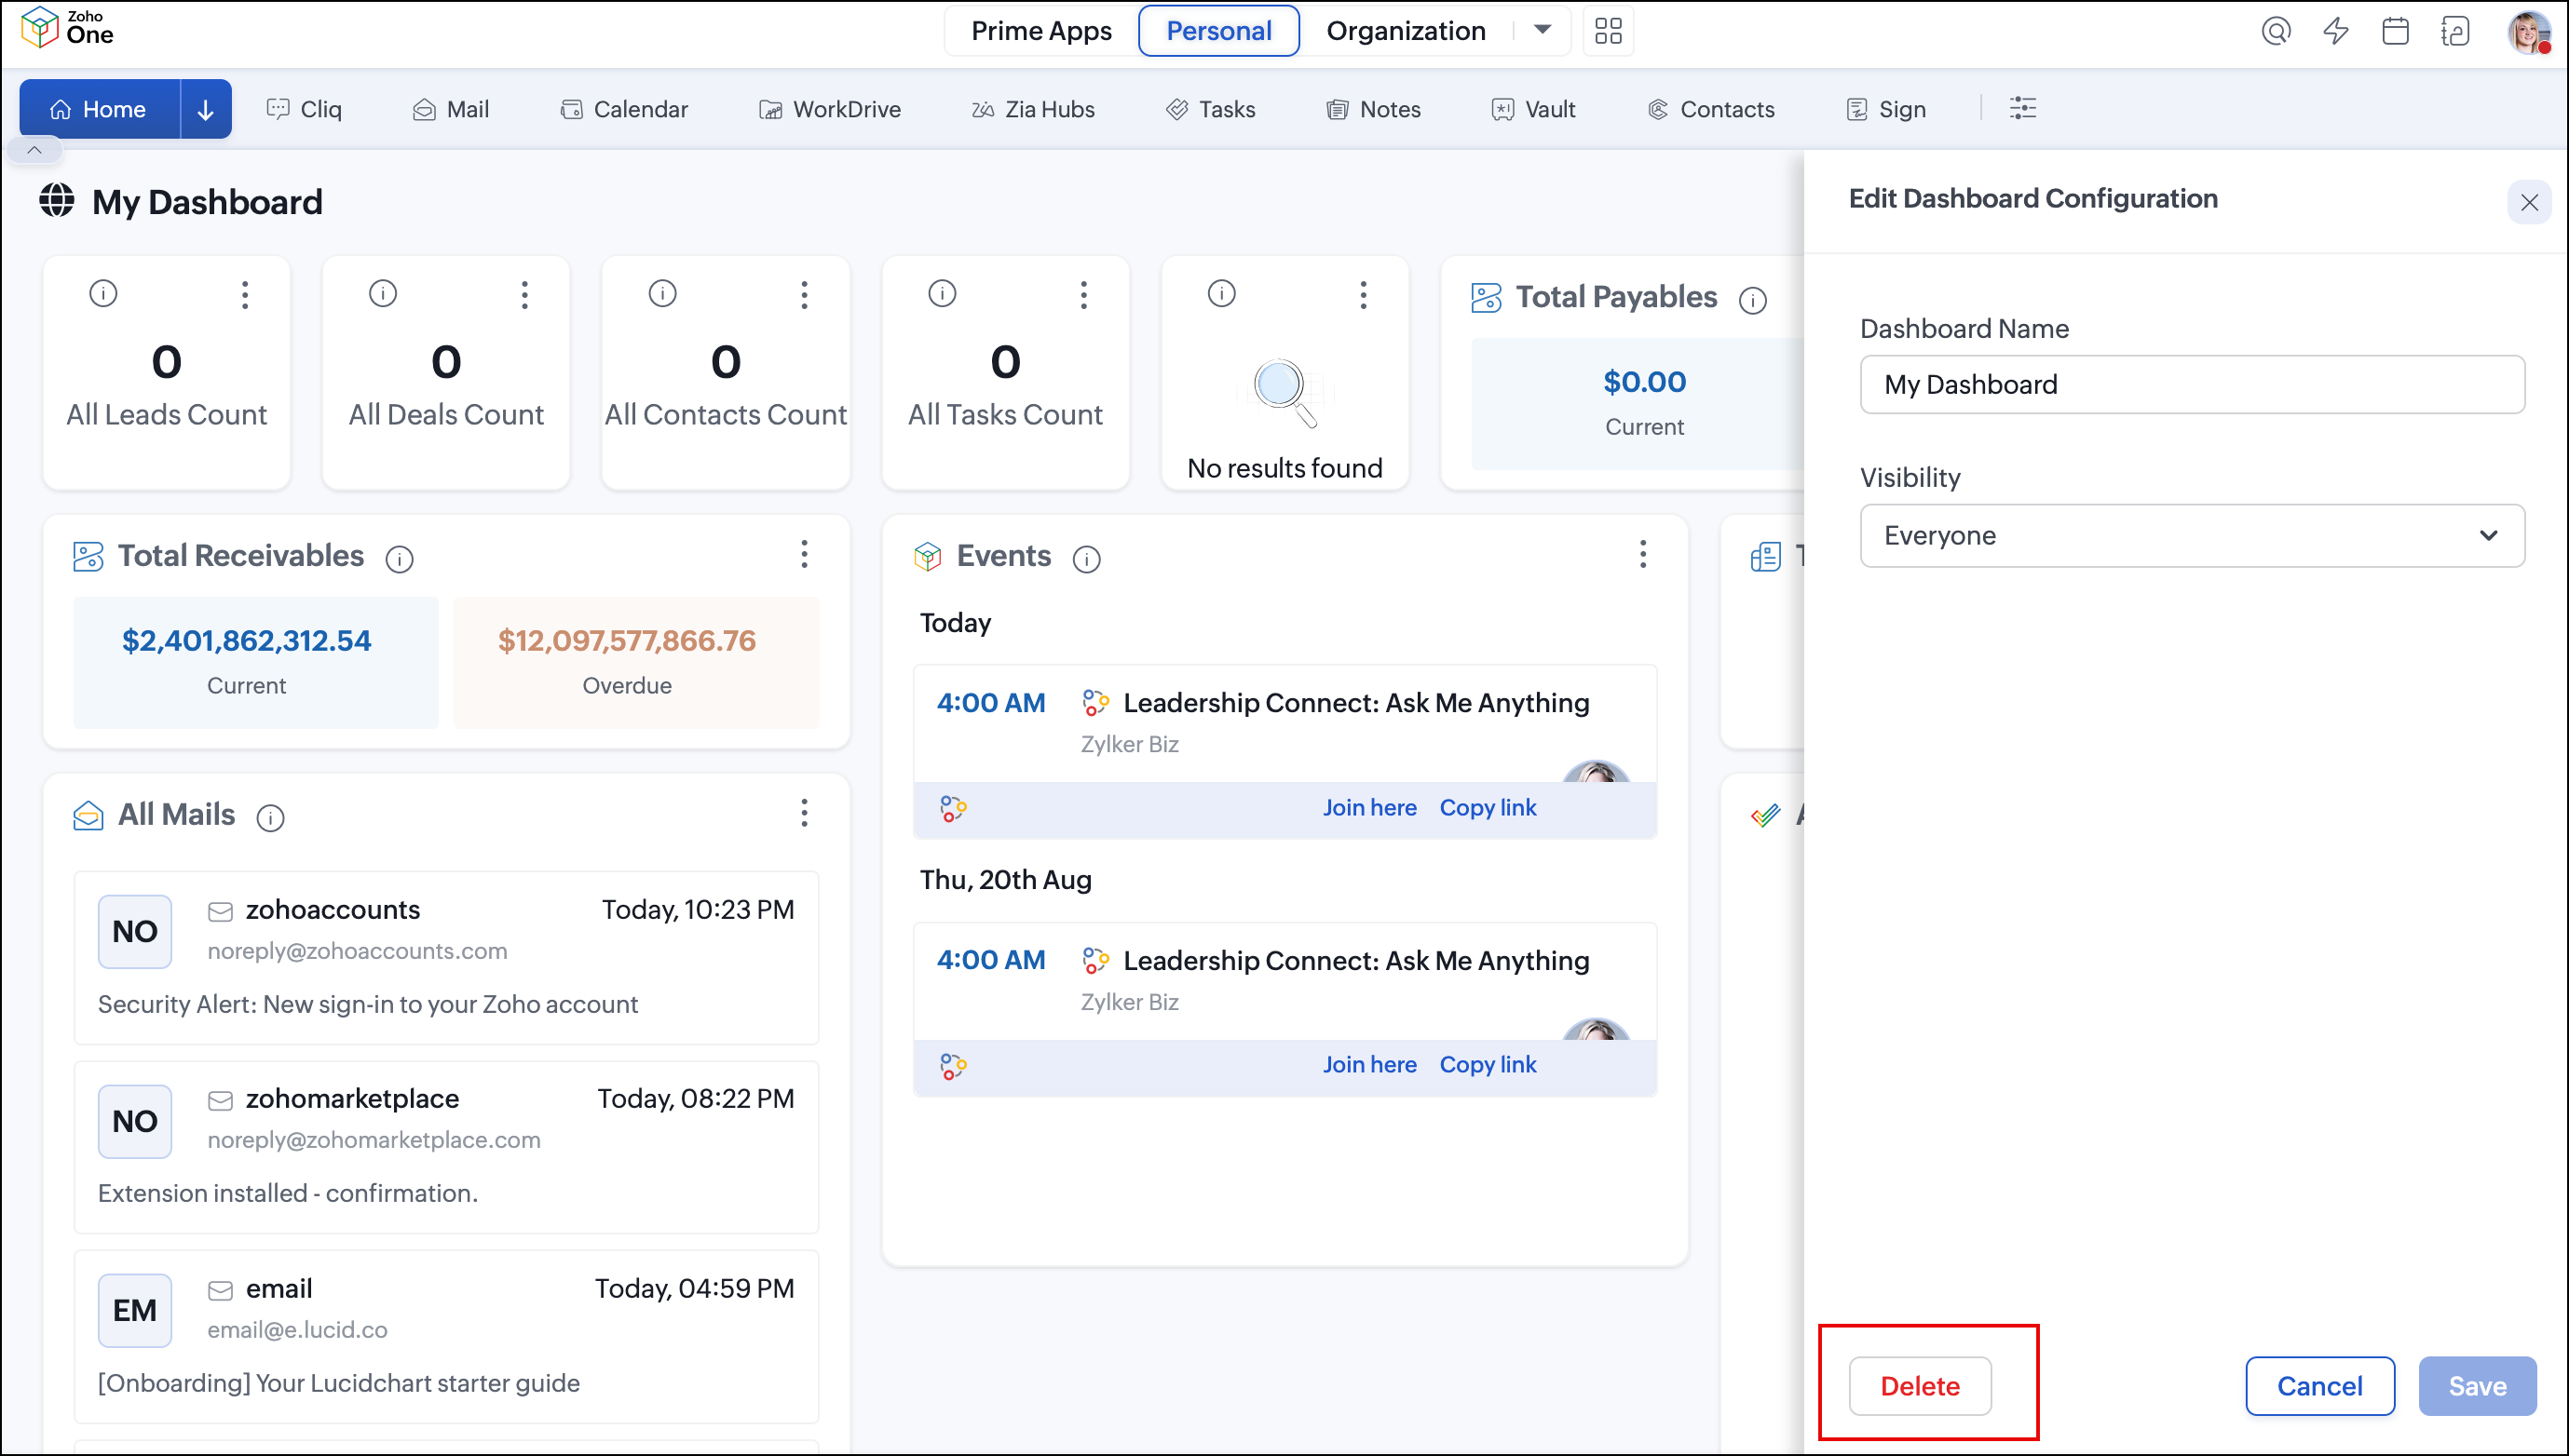Open three-dot menu on All Tasks Count card
Viewport: 2569px width, 1456px height.
[x=1083, y=294]
